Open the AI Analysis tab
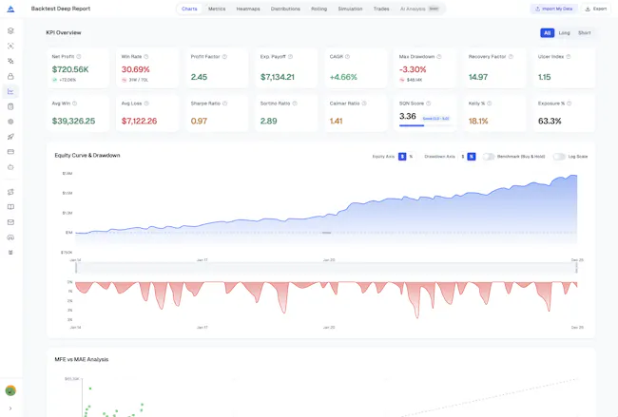 click(x=419, y=9)
